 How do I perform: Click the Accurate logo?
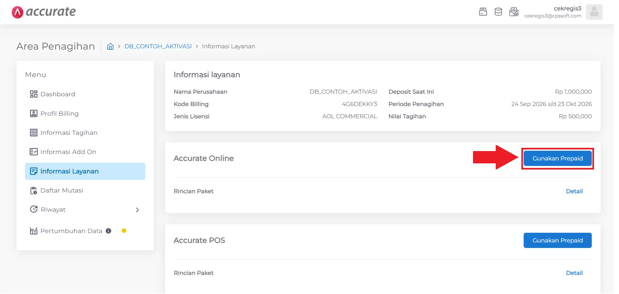click(x=44, y=12)
